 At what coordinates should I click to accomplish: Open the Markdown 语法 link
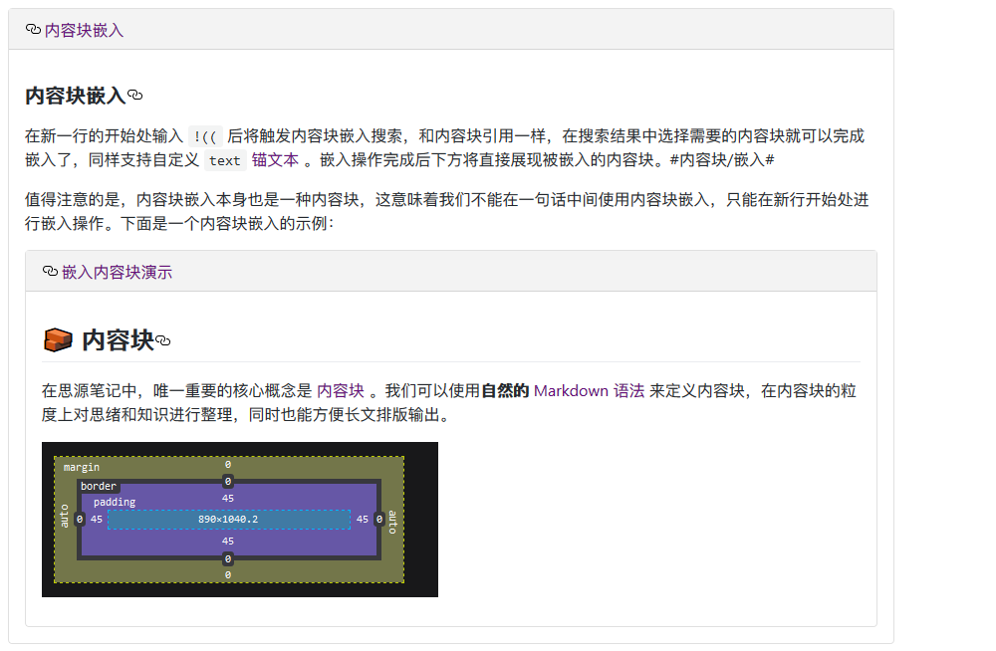589,390
